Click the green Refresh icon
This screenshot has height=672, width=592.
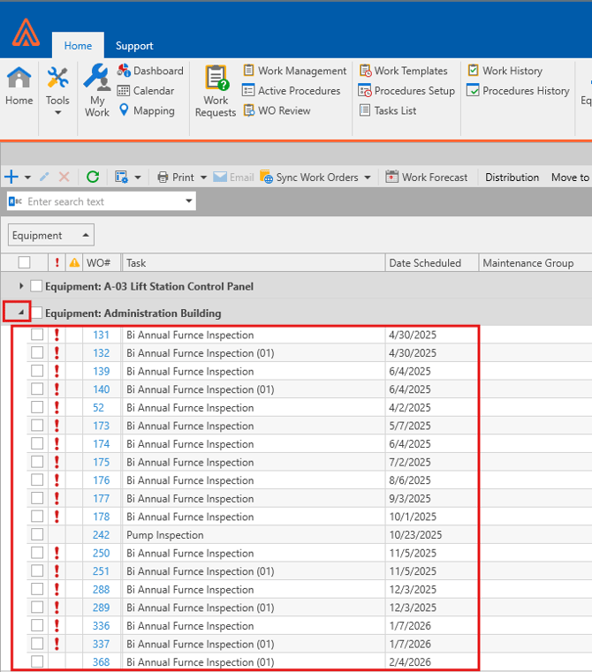(93, 177)
